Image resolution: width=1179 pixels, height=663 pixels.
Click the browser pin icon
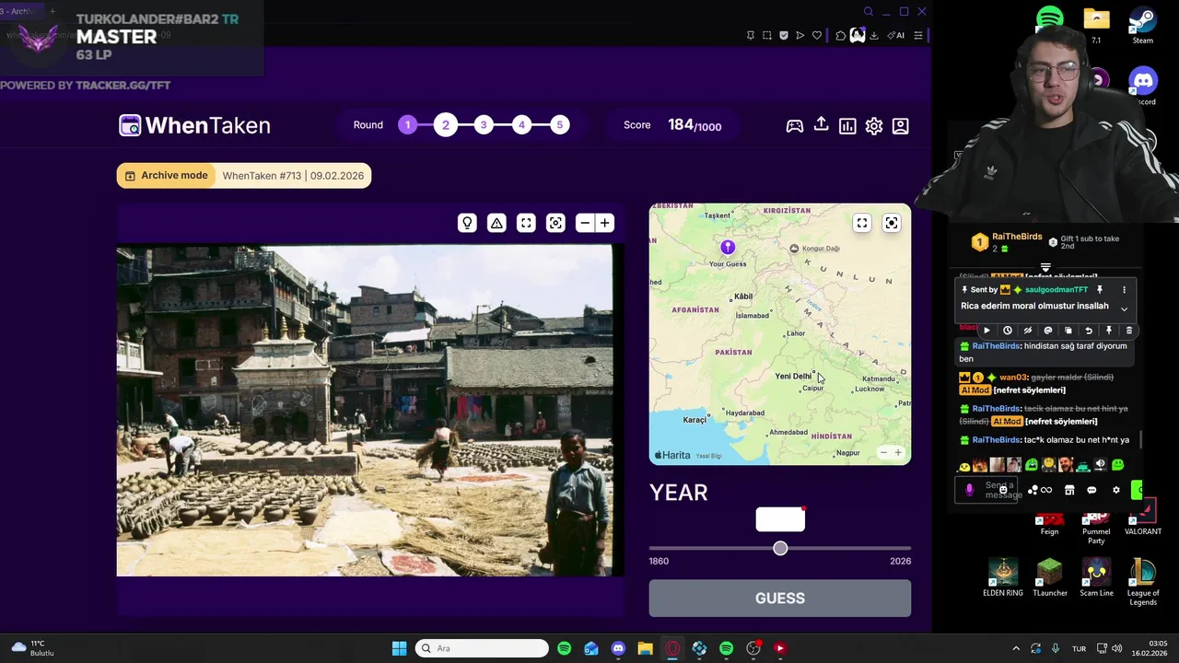click(x=751, y=35)
